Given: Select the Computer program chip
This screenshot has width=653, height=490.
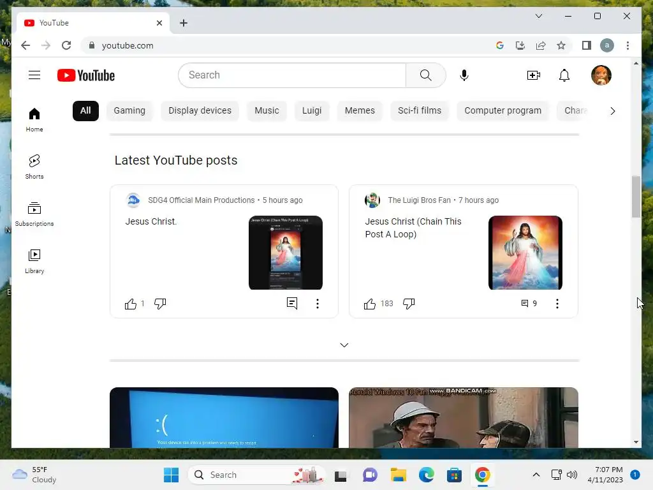Looking at the screenshot, I should point(503,111).
